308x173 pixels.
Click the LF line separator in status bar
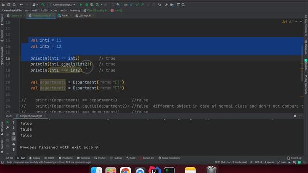(x=251, y=162)
